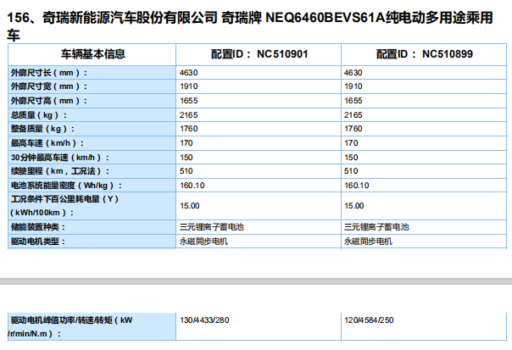This screenshot has width=512, height=350.
Task: Select the '续驶里程 (km, 工况法)' label
Action: click(59, 171)
